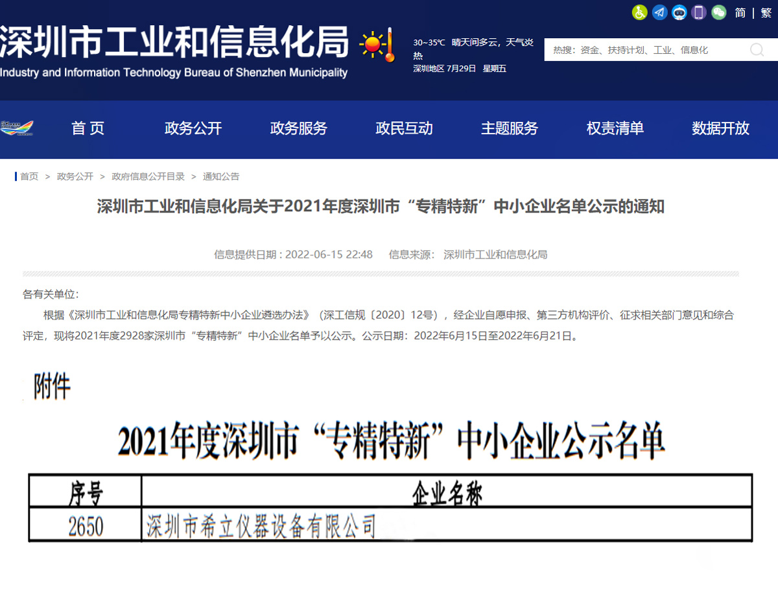Image resolution: width=778 pixels, height=589 pixels.
Task: Select 首页 in the navigation bar
Action: (x=88, y=129)
